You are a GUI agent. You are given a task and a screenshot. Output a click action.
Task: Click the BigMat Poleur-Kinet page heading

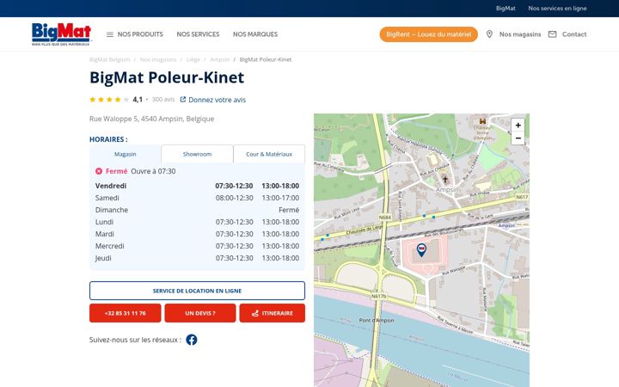tap(167, 77)
